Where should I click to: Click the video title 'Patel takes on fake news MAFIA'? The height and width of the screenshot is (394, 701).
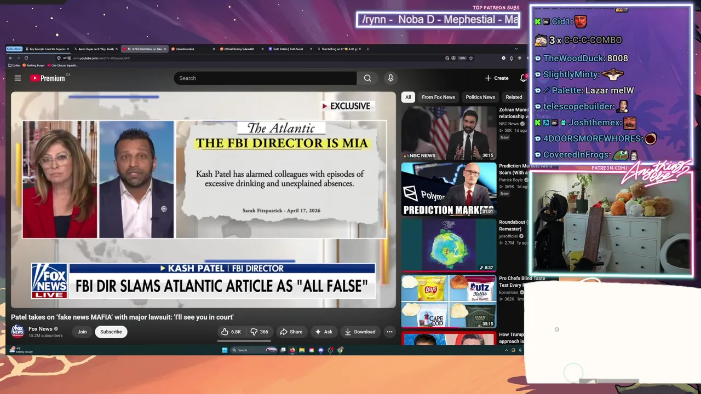[122, 317]
